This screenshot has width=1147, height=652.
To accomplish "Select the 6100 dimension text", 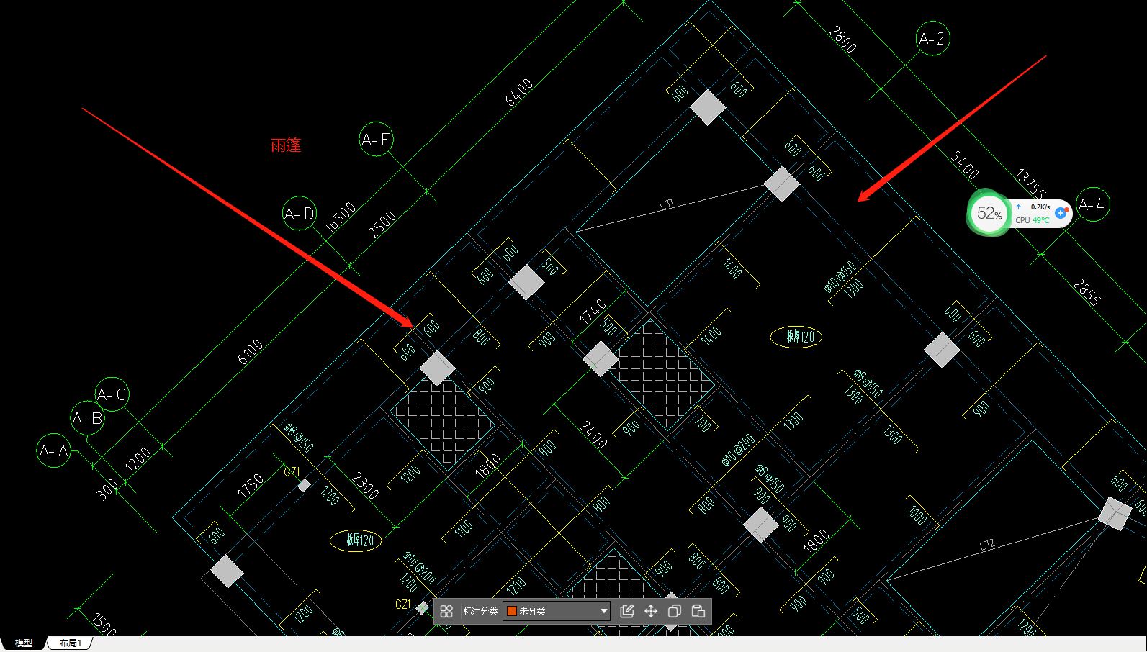I will click(251, 352).
